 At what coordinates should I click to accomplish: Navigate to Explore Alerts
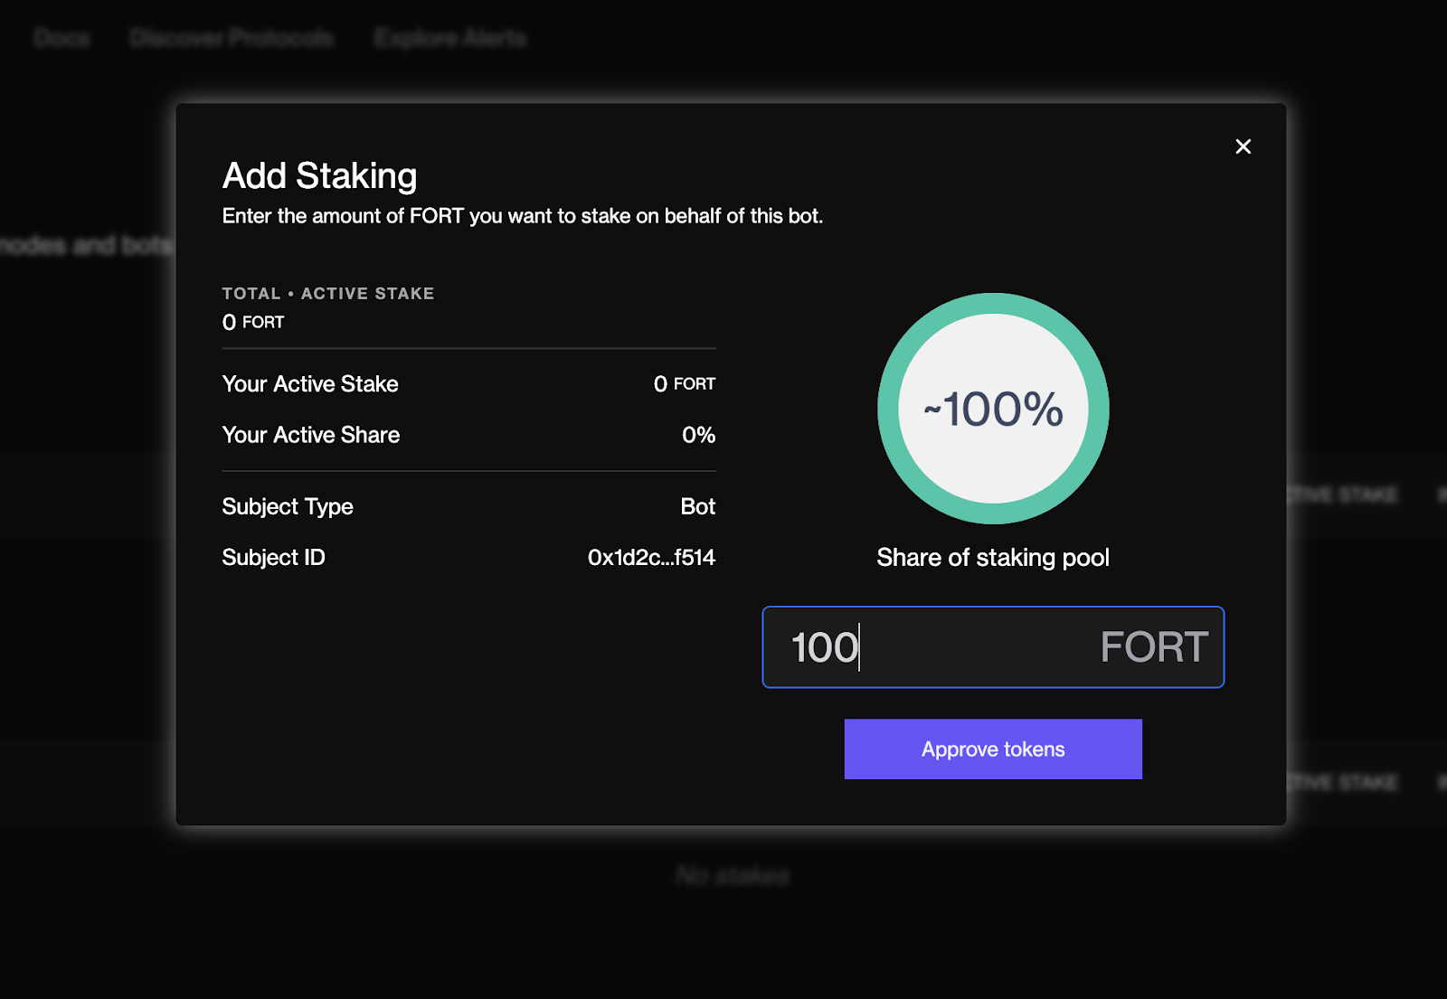point(449,38)
